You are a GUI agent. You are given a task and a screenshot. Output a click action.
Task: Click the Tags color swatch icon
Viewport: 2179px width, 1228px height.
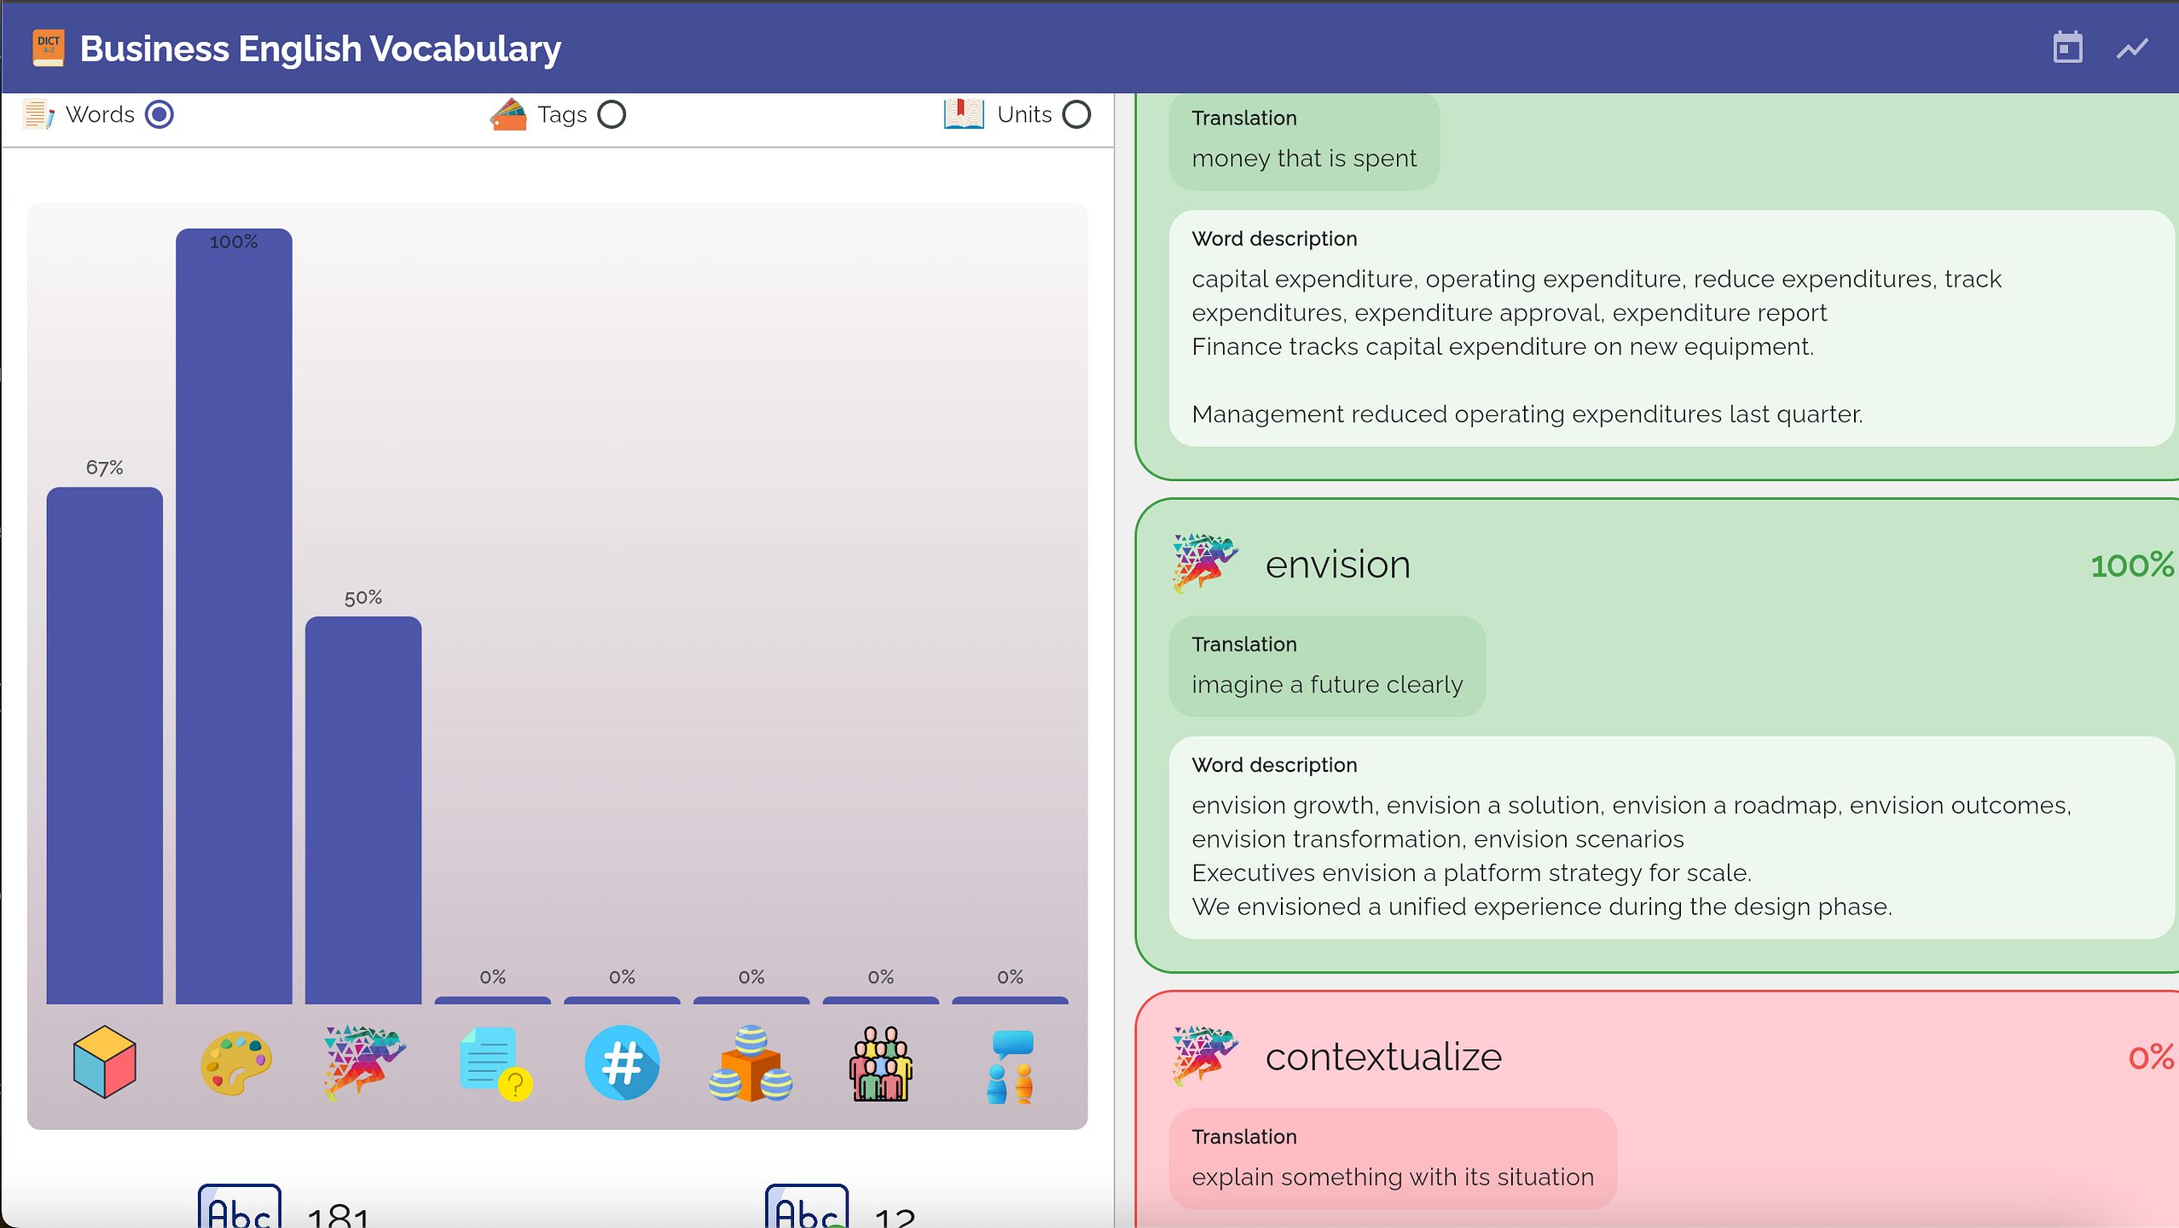coord(508,114)
